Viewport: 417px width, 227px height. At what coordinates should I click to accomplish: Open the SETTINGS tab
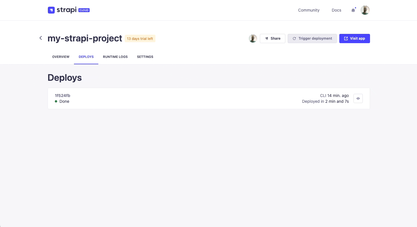(x=145, y=57)
